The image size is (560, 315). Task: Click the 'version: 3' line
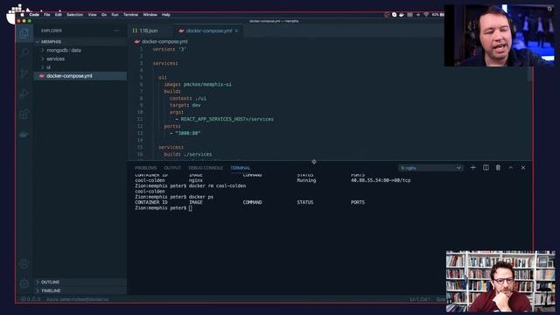point(170,49)
